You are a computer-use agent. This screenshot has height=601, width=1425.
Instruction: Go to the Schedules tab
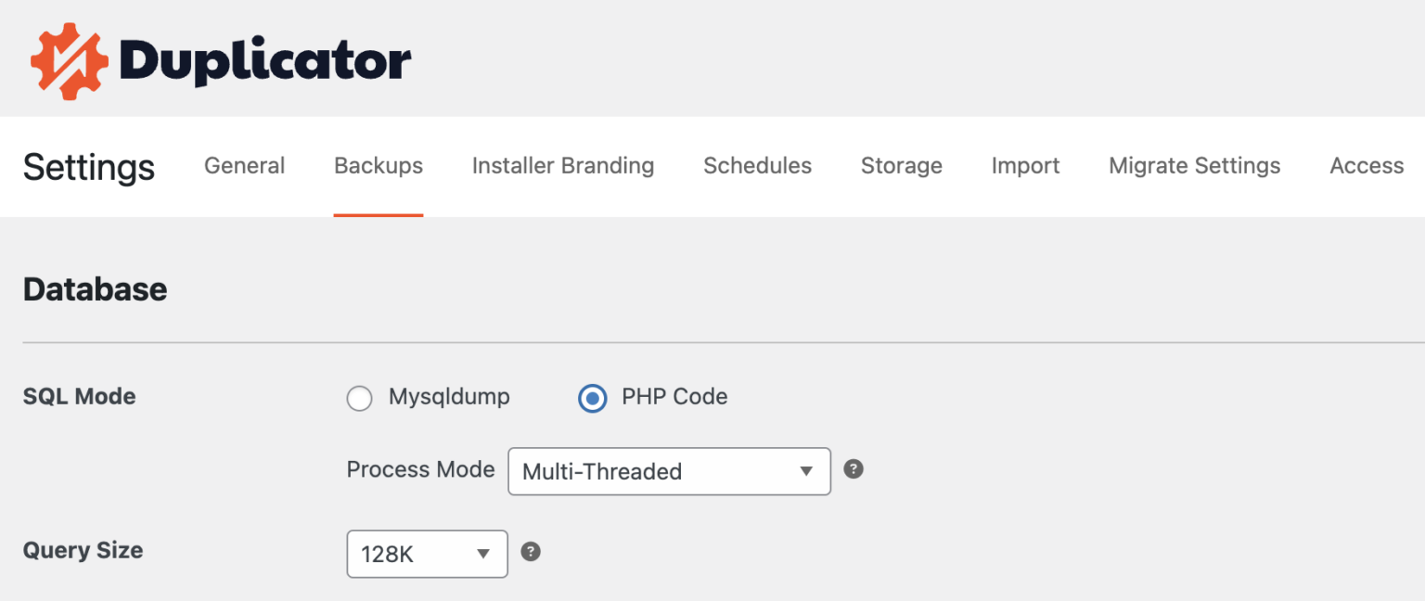point(757,166)
